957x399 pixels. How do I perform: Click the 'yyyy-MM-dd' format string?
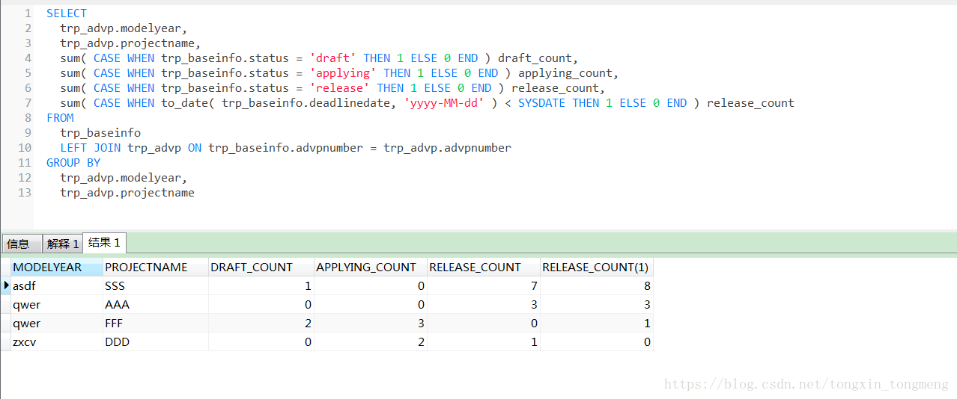click(444, 103)
